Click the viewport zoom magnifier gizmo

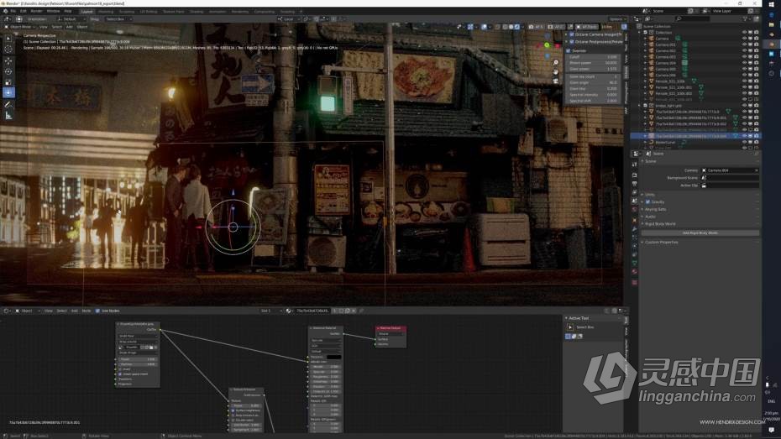point(556,63)
